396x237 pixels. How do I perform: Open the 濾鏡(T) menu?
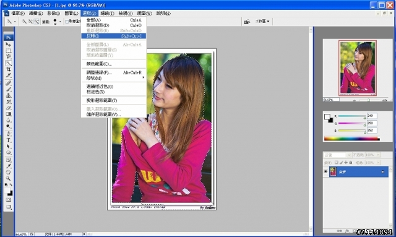click(x=107, y=14)
